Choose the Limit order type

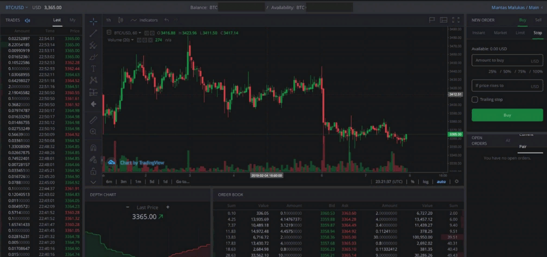[520, 33]
